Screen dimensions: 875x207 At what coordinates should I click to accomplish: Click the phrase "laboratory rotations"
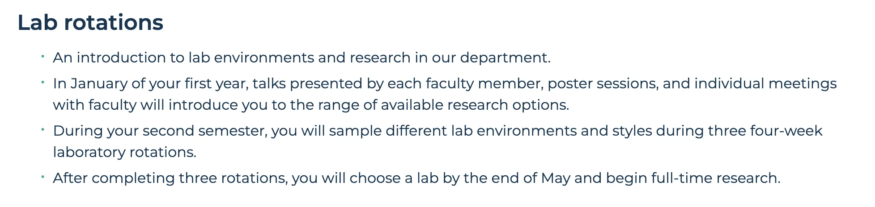coord(124,152)
